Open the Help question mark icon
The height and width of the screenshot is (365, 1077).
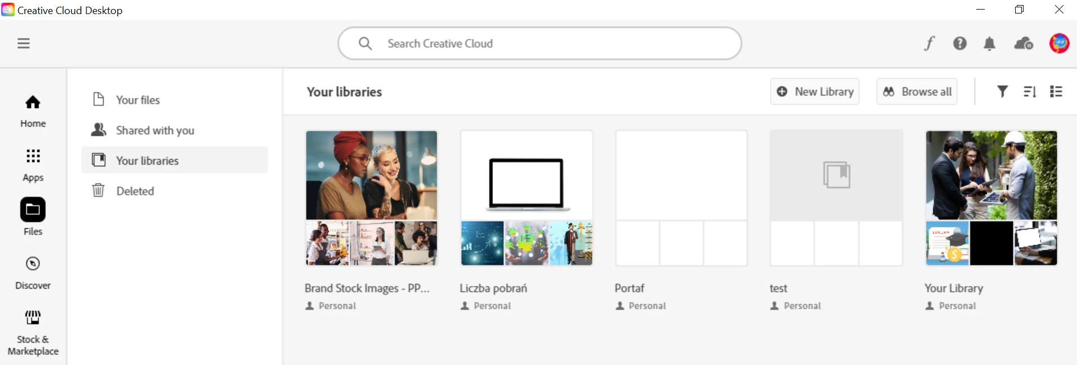[960, 43]
